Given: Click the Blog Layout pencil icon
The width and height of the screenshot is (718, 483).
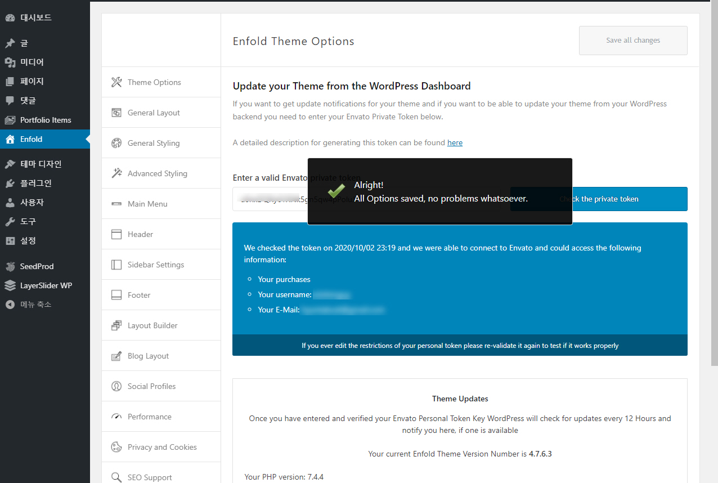Looking at the screenshot, I should click(x=116, y=356).
